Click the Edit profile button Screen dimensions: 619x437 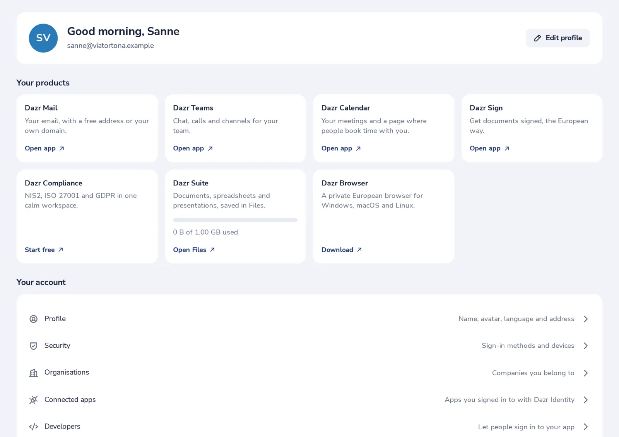click(x=557, y=38)
